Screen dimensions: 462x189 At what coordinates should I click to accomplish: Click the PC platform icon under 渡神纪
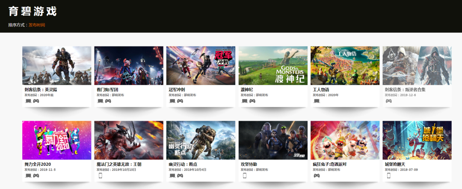point(245,101)
